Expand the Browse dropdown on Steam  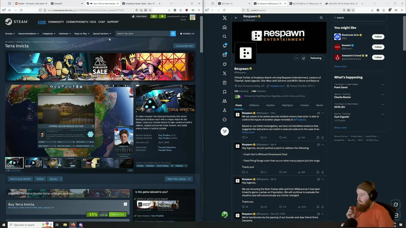click(x=10, y=34)
